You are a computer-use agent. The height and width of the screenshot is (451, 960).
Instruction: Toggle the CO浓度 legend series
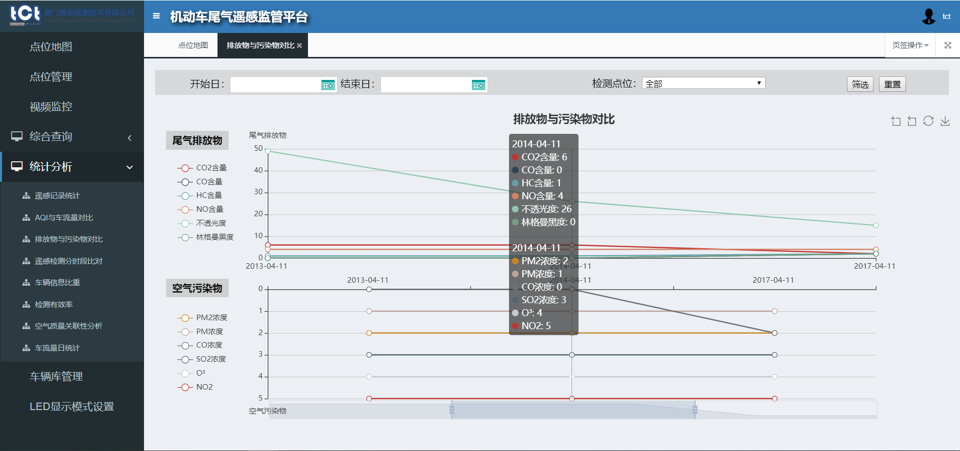pos(200,345)
